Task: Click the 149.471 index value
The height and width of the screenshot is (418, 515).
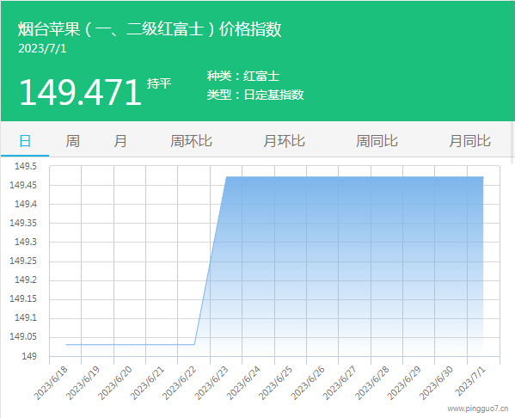Action: [x=81, y=92]
